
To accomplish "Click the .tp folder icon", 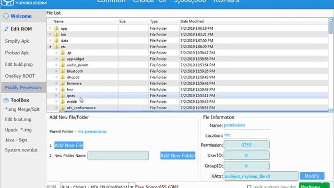I will coord(63,53).
